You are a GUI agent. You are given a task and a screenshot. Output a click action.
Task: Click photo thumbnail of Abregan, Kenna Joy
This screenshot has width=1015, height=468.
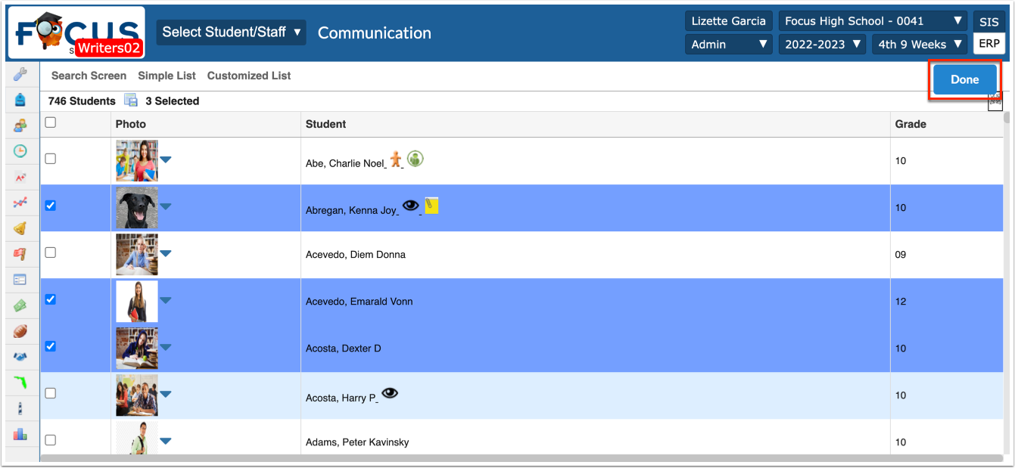tap(137, 207)
